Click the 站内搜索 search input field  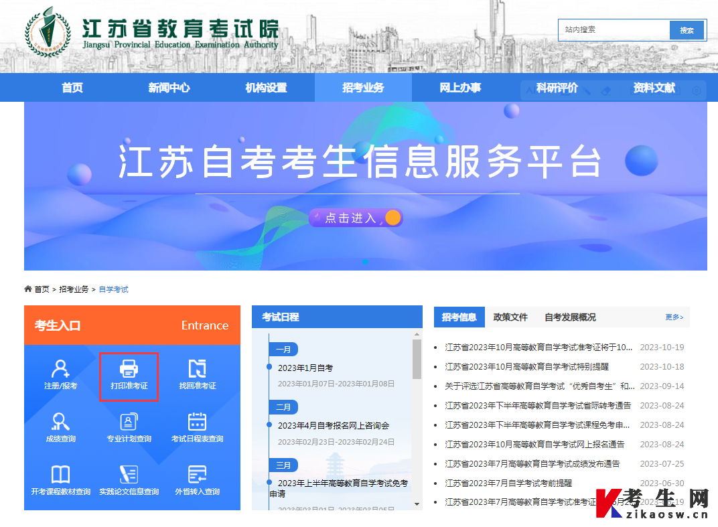tap(614, 29)
